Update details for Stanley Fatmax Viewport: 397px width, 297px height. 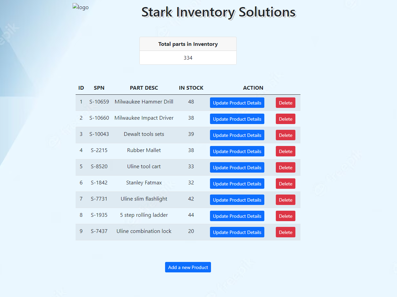click(x=237, y=183)
